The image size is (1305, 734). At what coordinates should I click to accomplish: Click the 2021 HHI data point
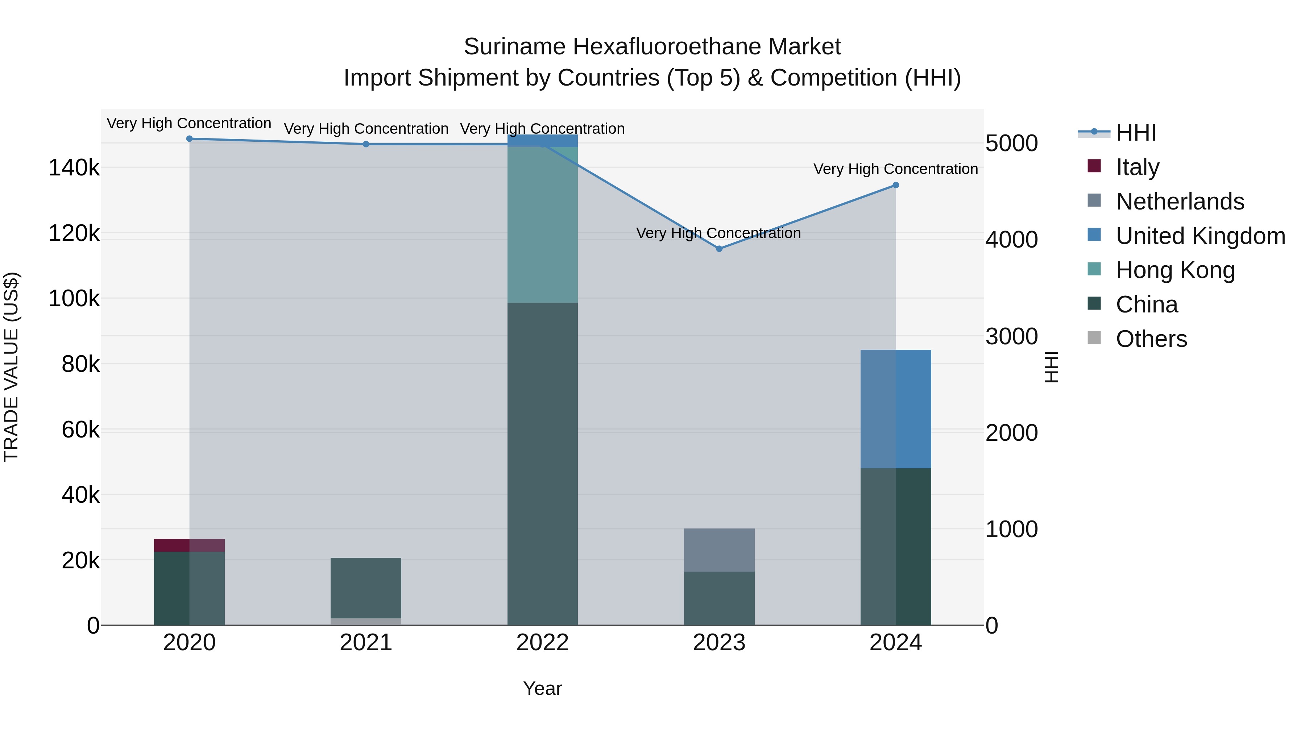click(x=366, y=144)
